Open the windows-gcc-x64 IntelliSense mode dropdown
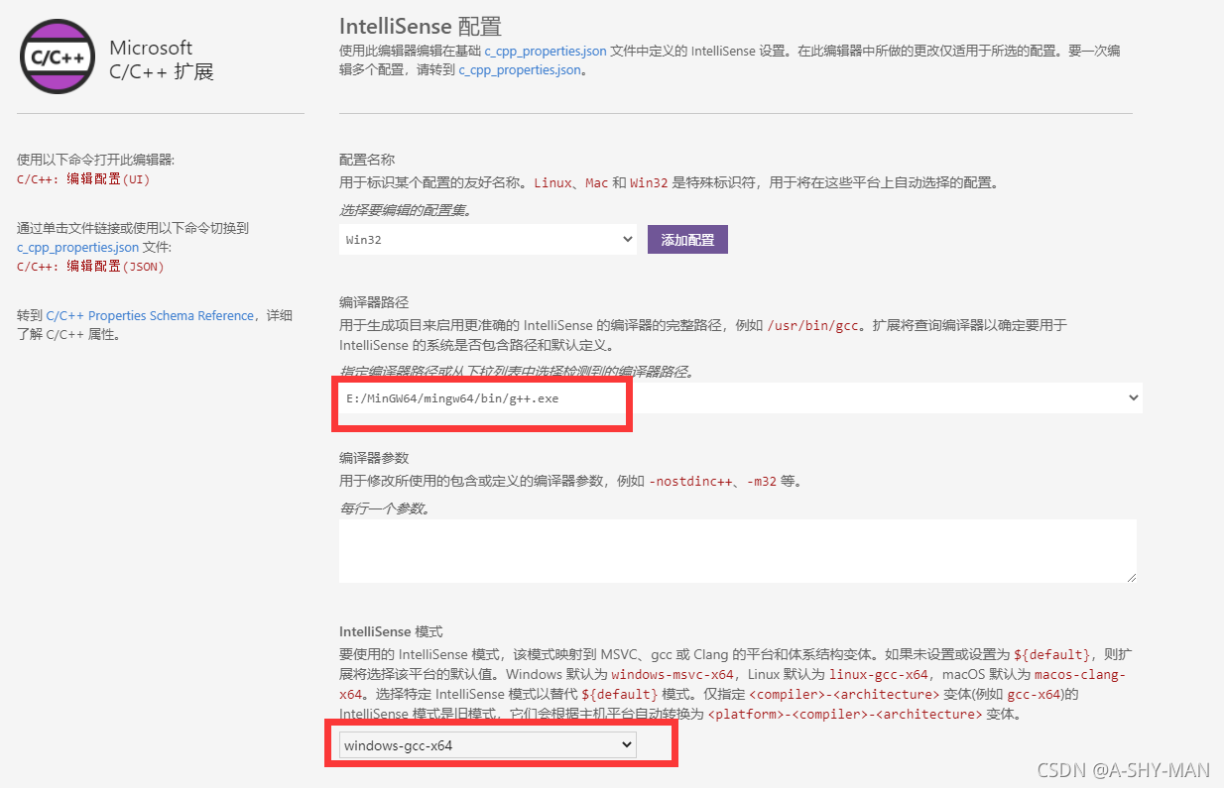Image resolution: width=1224 pixels, height=788 pixels. pos(487,745)
